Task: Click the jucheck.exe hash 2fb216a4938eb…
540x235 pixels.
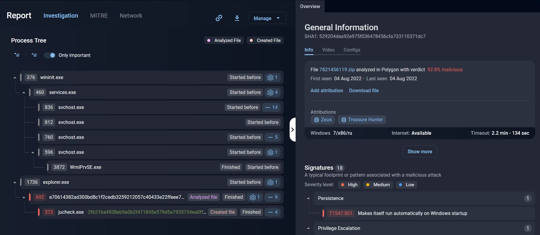Action: [x=147, y=212]
